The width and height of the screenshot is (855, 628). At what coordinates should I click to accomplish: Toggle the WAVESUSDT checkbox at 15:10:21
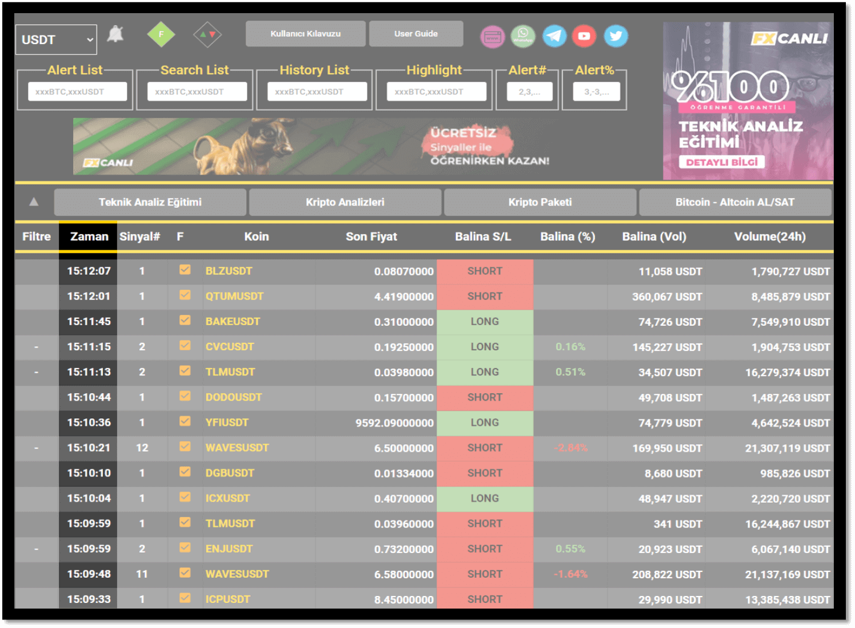pyautogui.click(x=185, y=446)
